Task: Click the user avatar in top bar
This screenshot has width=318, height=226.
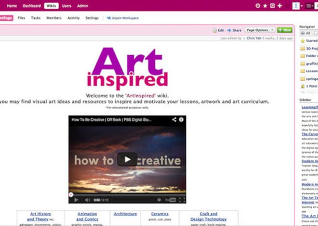Action: 296,6
